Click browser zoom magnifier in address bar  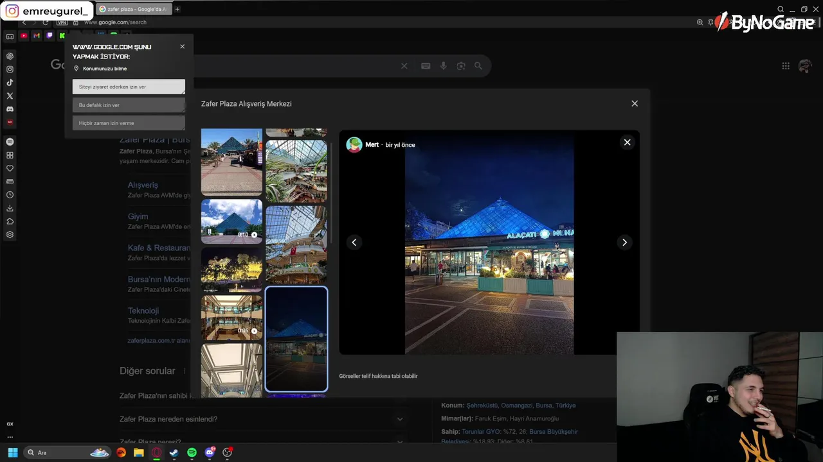pyautogui.click(x=700, y=22)
